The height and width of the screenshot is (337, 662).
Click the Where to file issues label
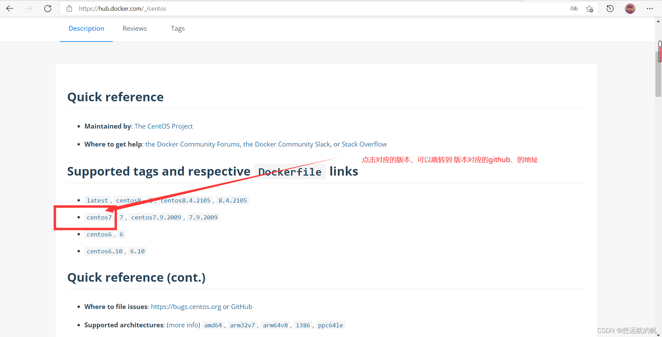(116, 307)
